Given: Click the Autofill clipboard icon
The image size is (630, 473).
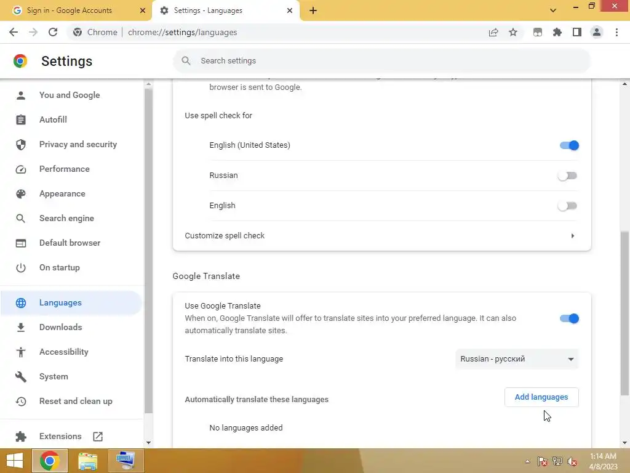Looking at the screenshot, I should [21, 120].
